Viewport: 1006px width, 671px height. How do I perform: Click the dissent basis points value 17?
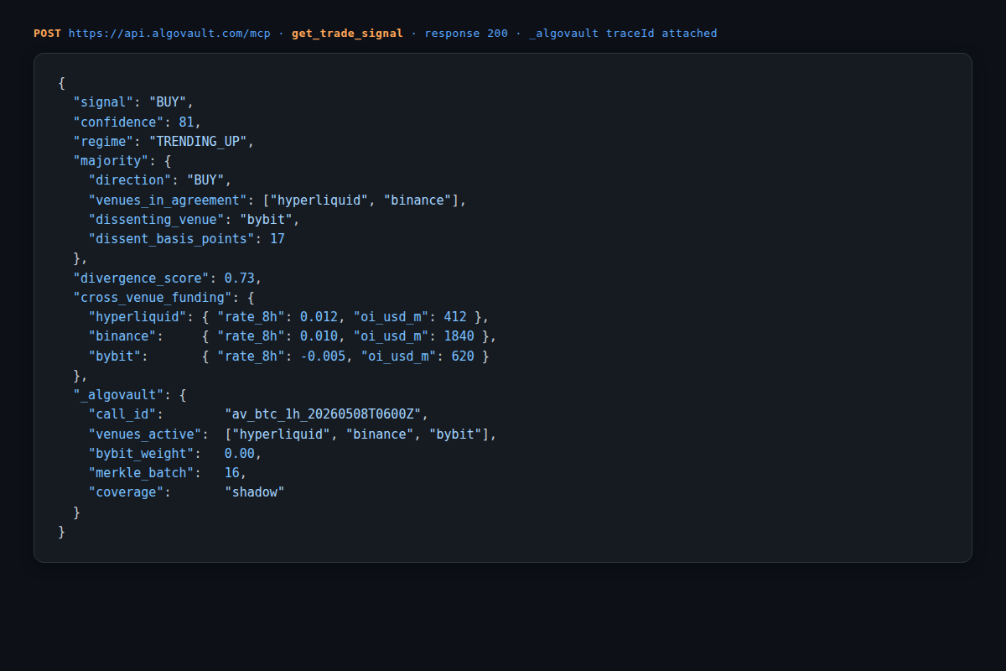277,239
